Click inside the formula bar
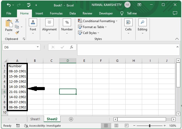182x129 pixels. pos(126,50)
